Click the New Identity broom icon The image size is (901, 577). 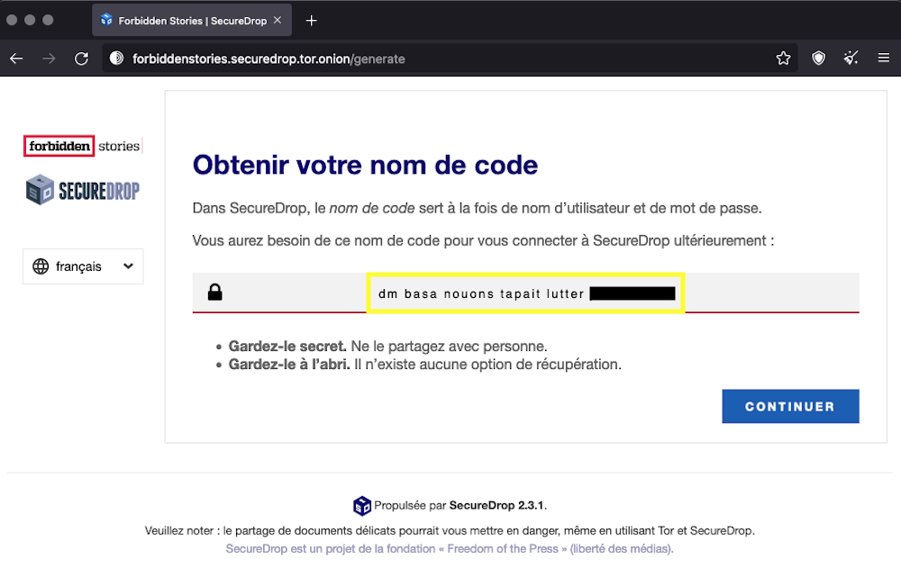pyautogui.click(x=851, y=59)
